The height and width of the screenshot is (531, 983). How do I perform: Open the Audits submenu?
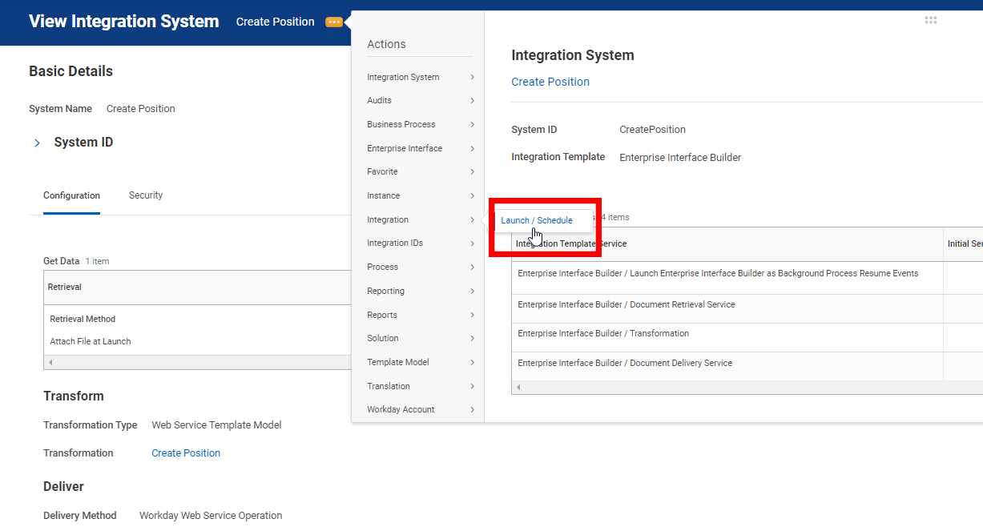click(x=421, y=101)
